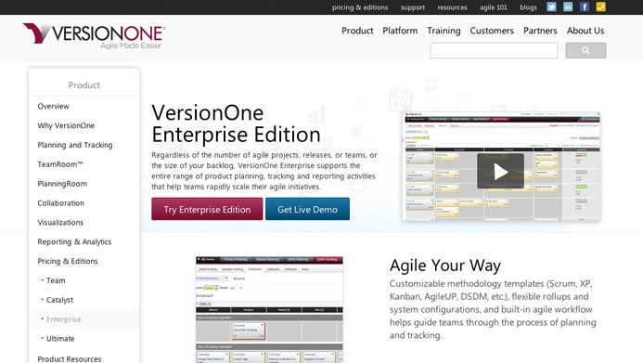
Task: Open Pricing & Editions in sidebar
Action: click(x=68, y=261)
